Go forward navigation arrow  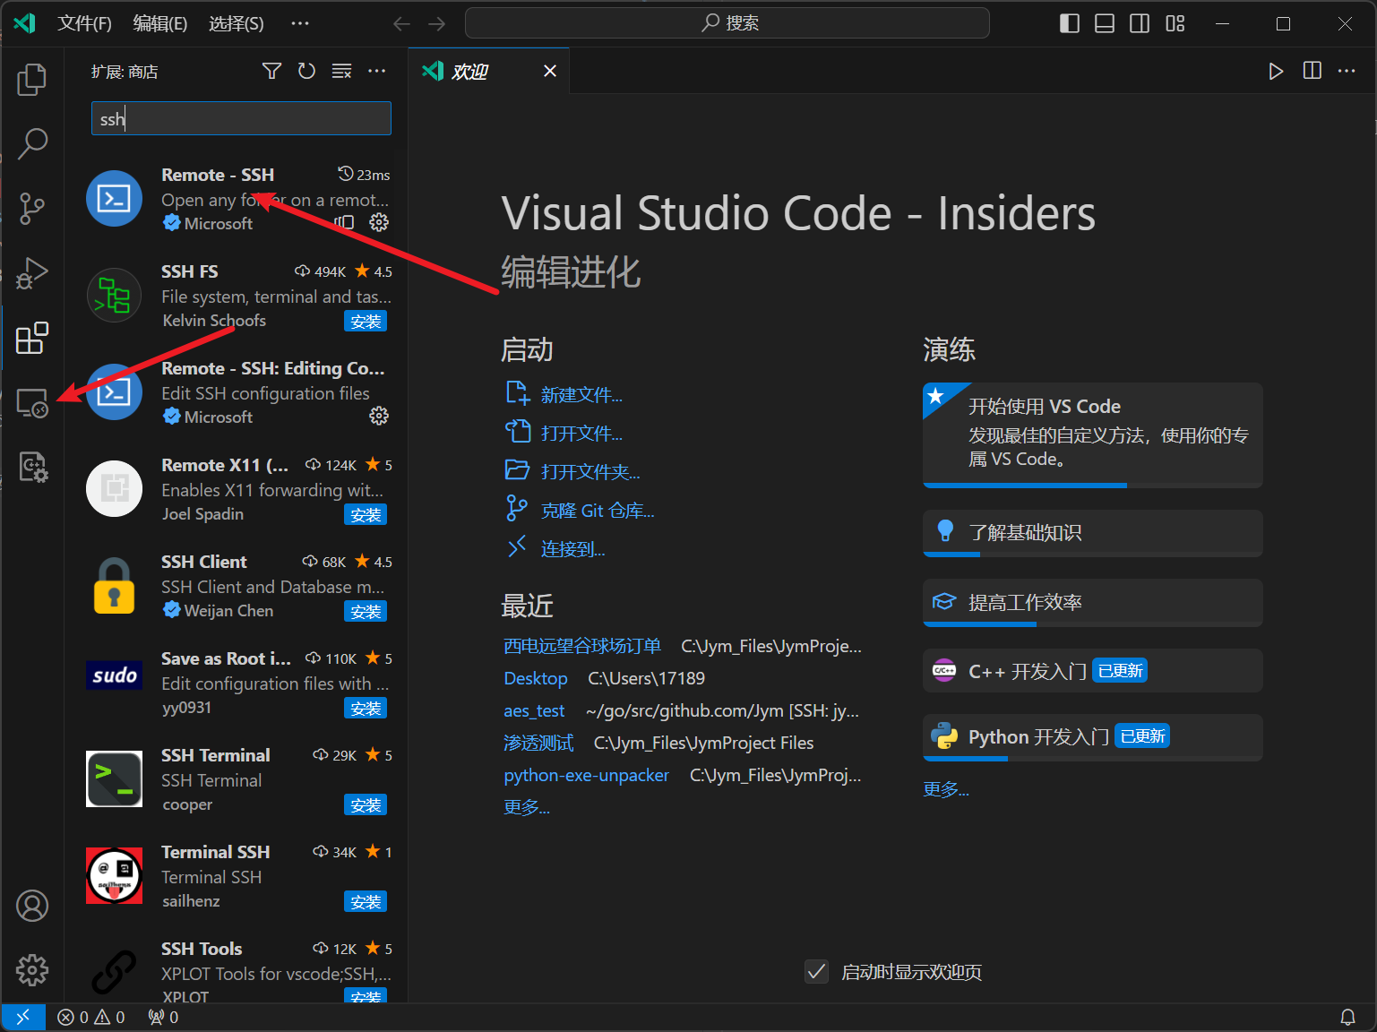click(437, 23)
